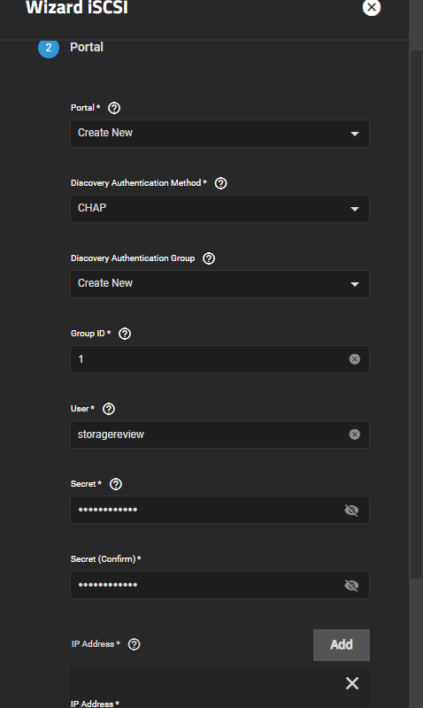Click the User field help icon

tap(109, 409)
